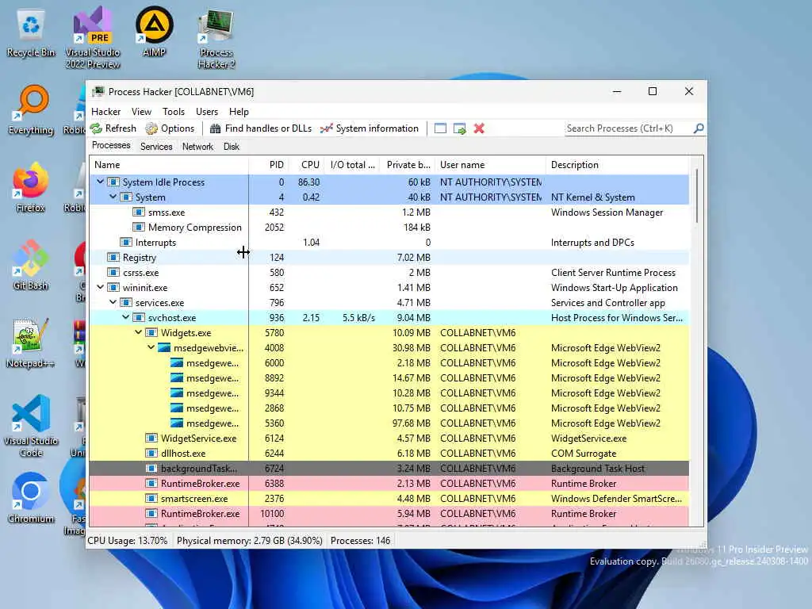
Task: Open the Visual Studio Code desktop icon
Action: 31,426
